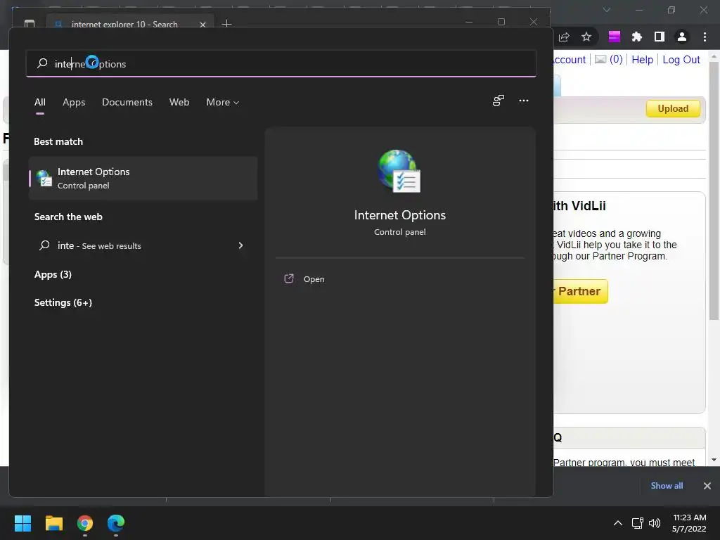Open Google Chrome from the taskbar

click(x=85, y=523)
